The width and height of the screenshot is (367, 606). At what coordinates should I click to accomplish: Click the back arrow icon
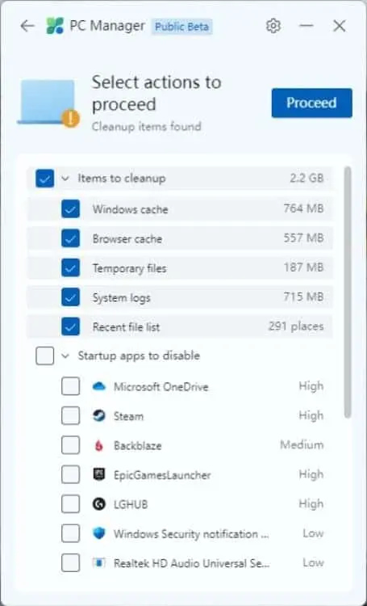[x=27, y=27]
